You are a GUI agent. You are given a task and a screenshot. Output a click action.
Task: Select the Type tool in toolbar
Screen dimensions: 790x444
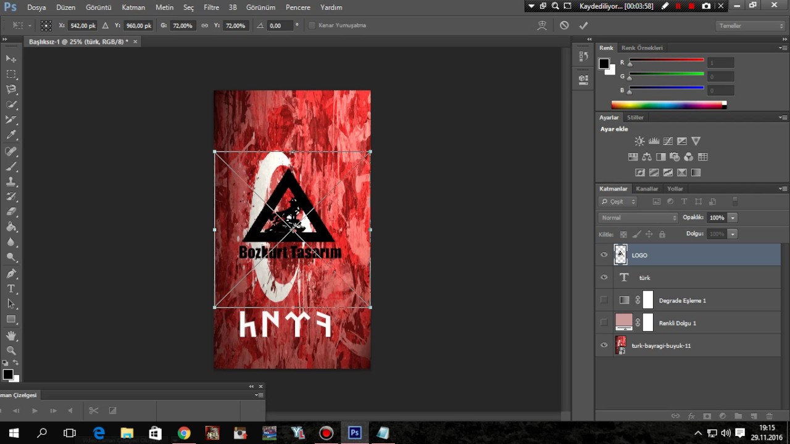[x=11, y=289]
